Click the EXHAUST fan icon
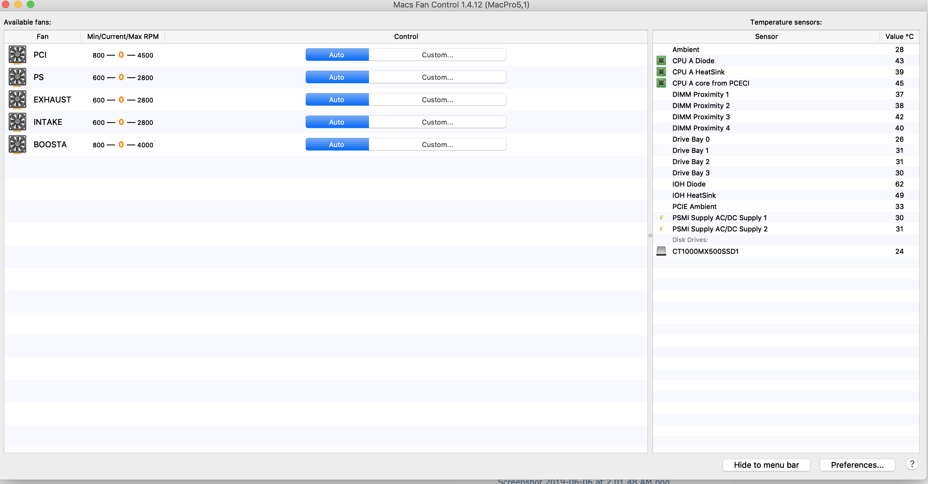This screenshot has height=484, width=928. 17,100
